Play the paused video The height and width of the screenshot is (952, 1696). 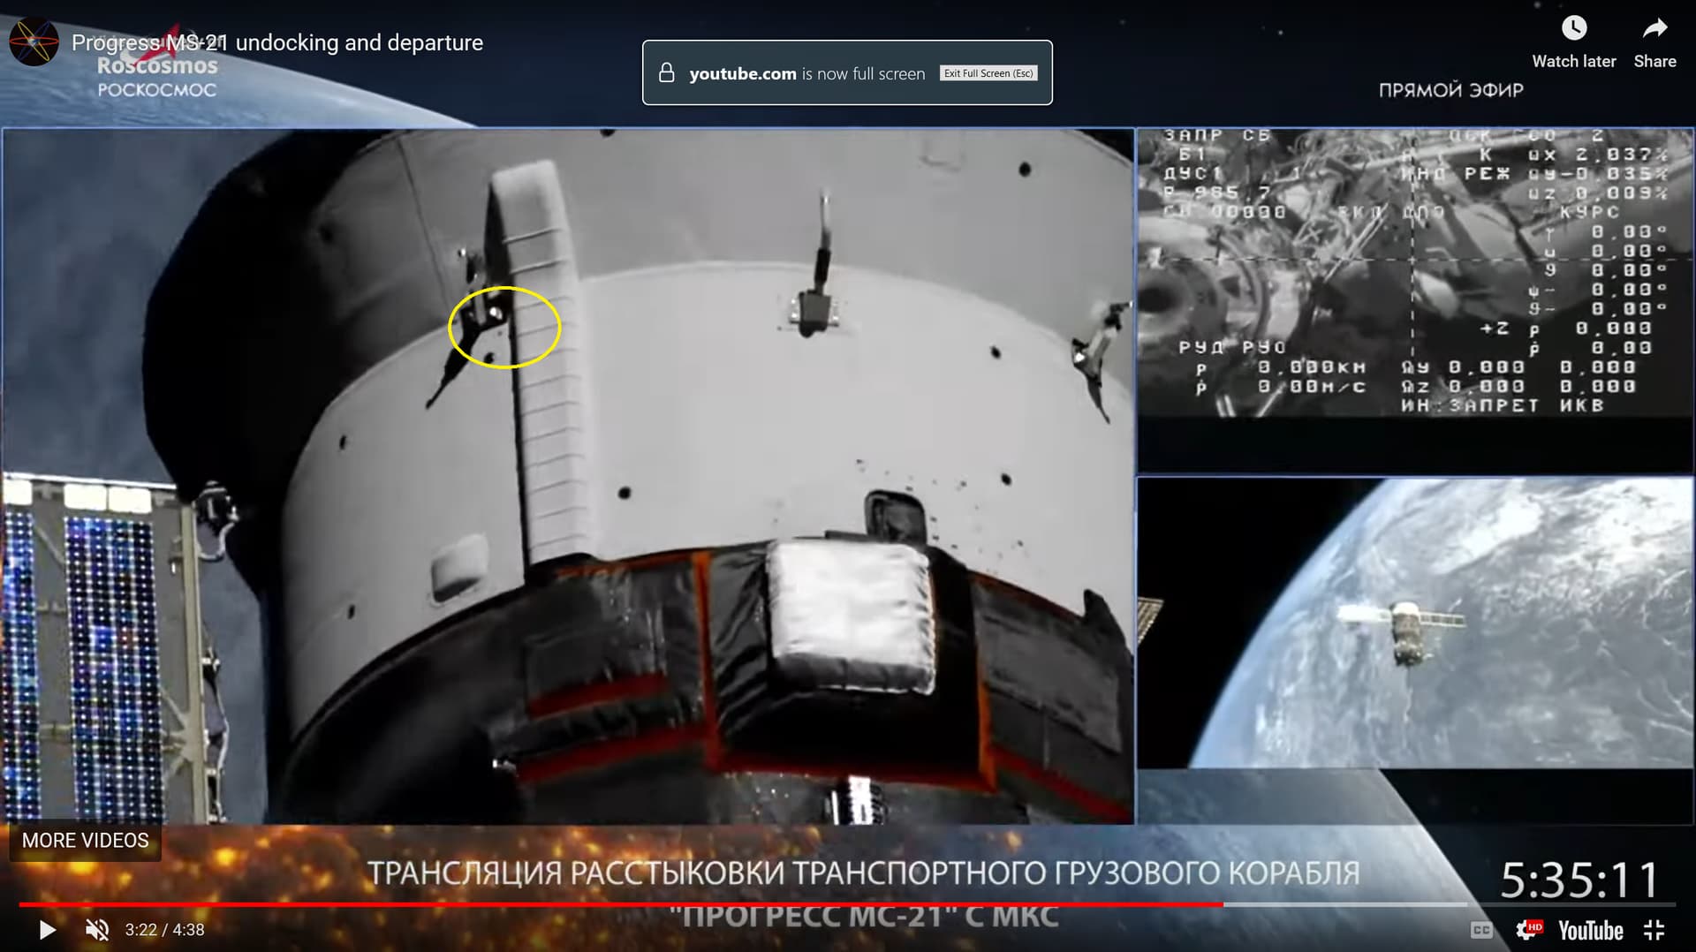[48, 930]
